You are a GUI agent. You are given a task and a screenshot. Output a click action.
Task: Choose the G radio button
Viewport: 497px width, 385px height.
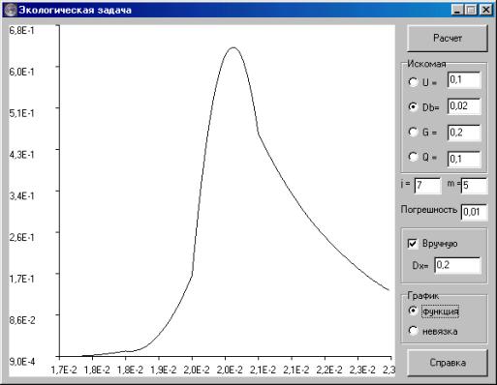[x=413, y=132]
